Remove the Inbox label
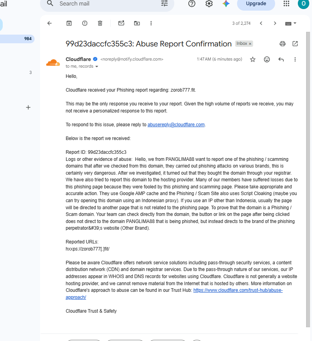The image size is (312, 341). [x=250, y=44]
